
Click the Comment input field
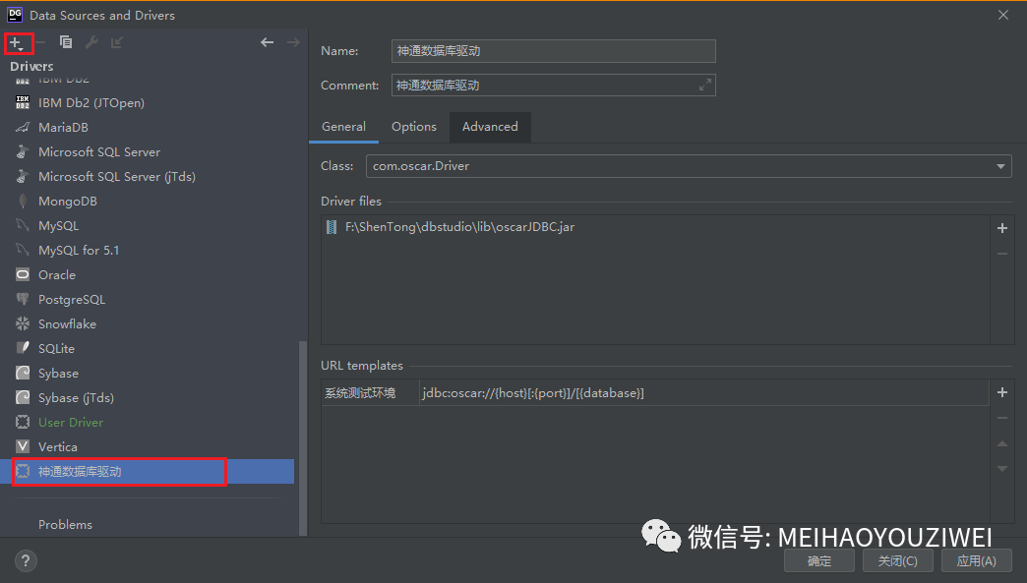(554, 86)
